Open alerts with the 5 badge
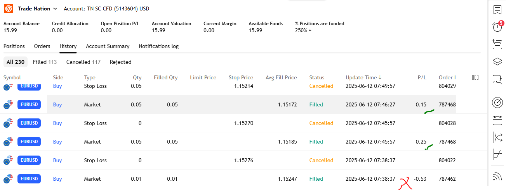 tap(497, 27)
